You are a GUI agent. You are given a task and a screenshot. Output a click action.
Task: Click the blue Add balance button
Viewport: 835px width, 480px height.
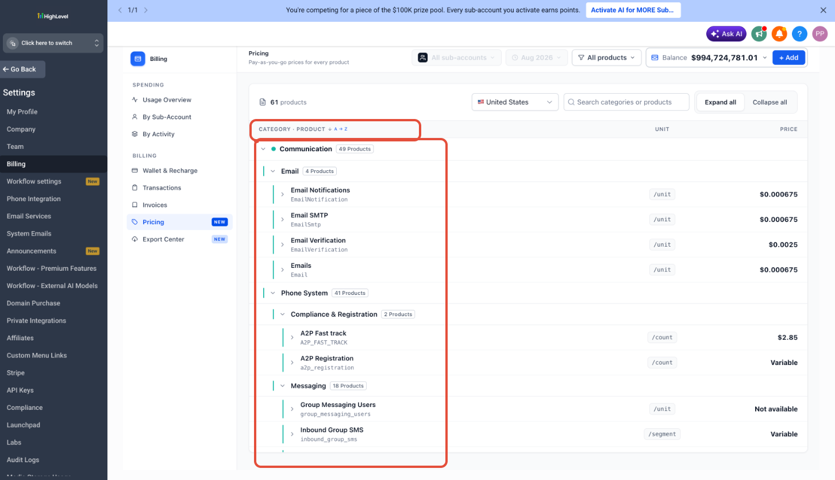[788, 57]
